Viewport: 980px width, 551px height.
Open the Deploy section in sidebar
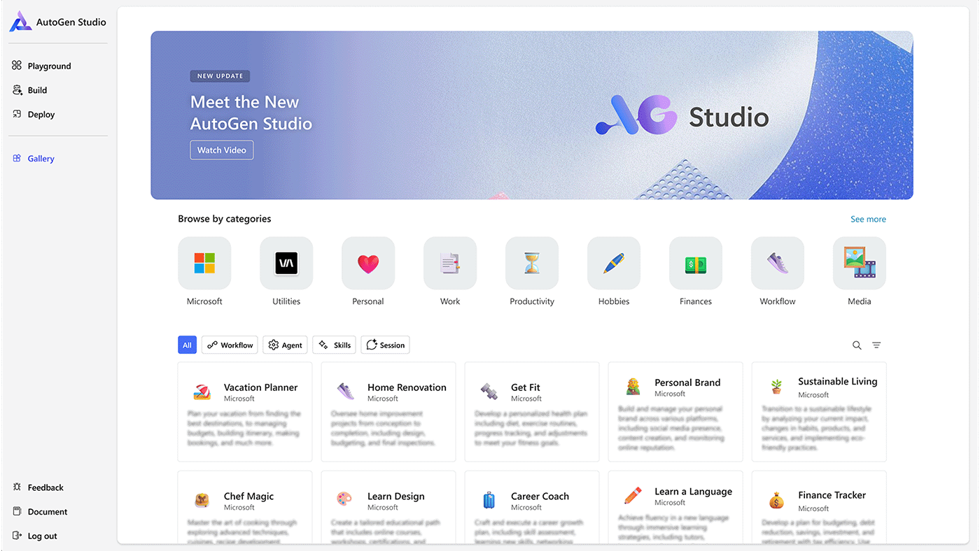(41, 114)
